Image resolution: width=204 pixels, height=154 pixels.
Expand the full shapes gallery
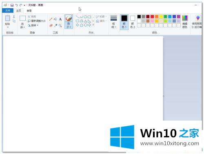coord(93,25)
